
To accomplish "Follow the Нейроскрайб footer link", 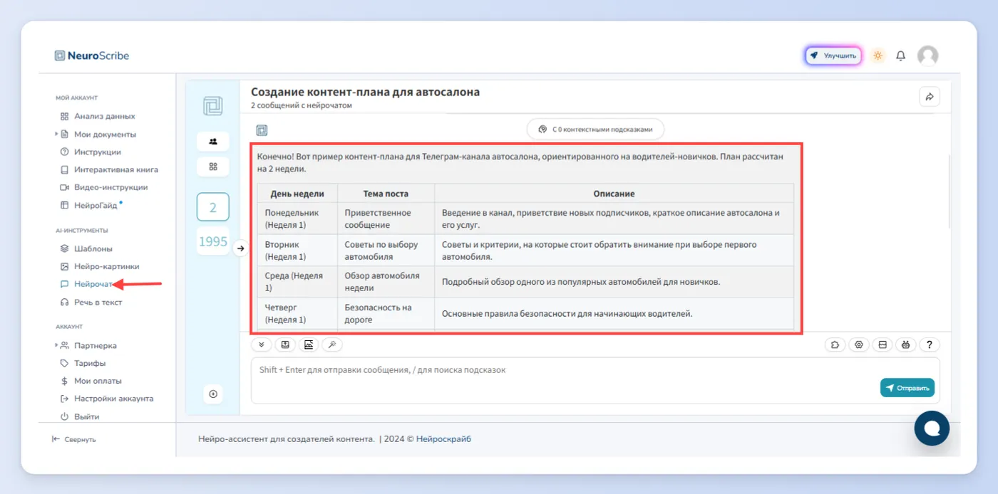I will pyautogui.click(x=443, y=439).
